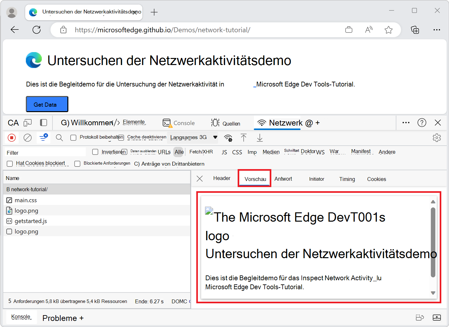Select the network-tutorial/ request row
The height and width of the screenshot is (327, 449).
pos(97,189)
